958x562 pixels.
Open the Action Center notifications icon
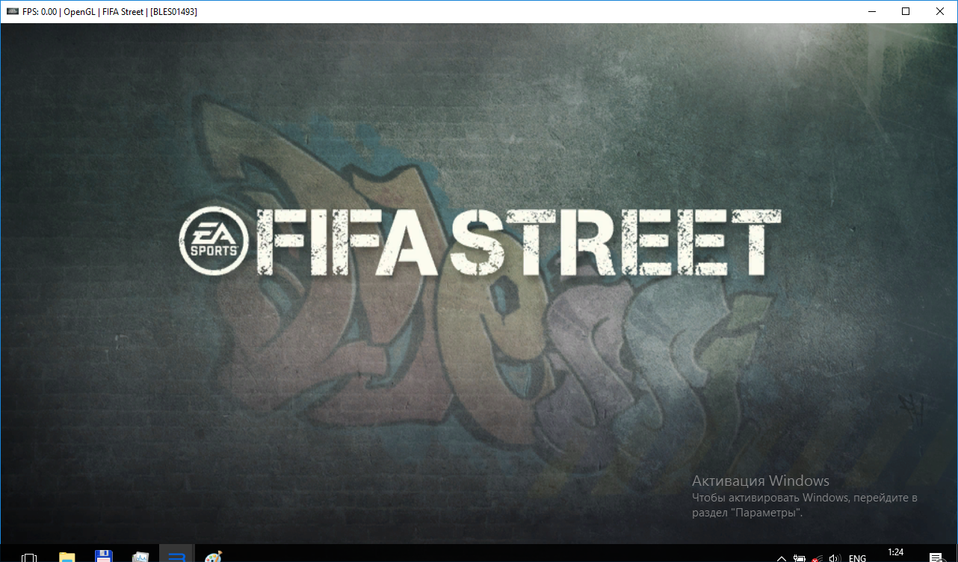(936, 558)
